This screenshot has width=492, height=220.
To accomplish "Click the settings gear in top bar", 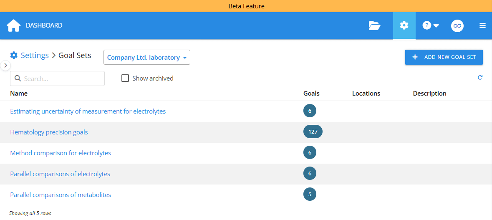I will tap(404, 25).
